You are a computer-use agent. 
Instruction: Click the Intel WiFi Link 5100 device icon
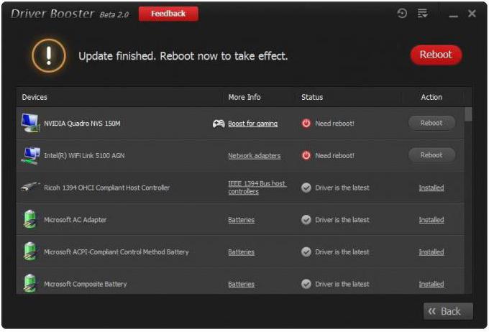(30, 155)
